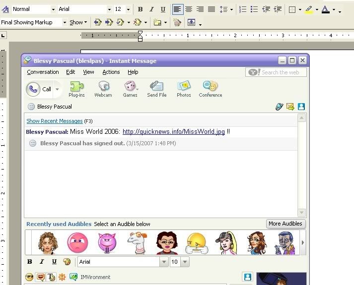Toggle Underline in Word formatting toolbar
Screen dimensions: 354x285
pyautogui.click(x=163, y=9)
